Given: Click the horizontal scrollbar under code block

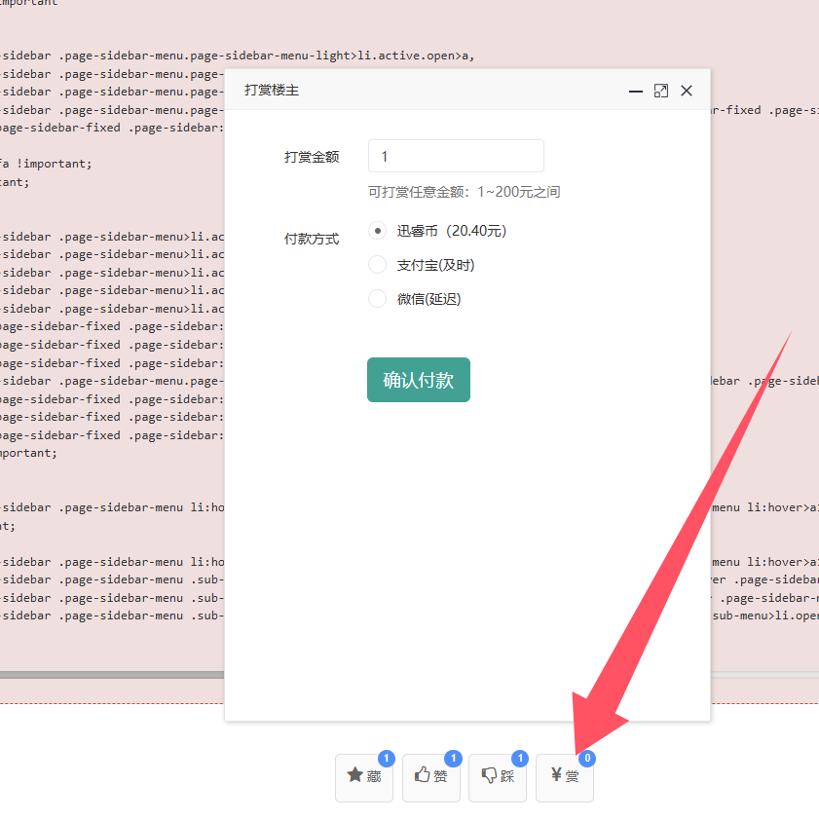Looking at the screenshot, I should 112,674.
